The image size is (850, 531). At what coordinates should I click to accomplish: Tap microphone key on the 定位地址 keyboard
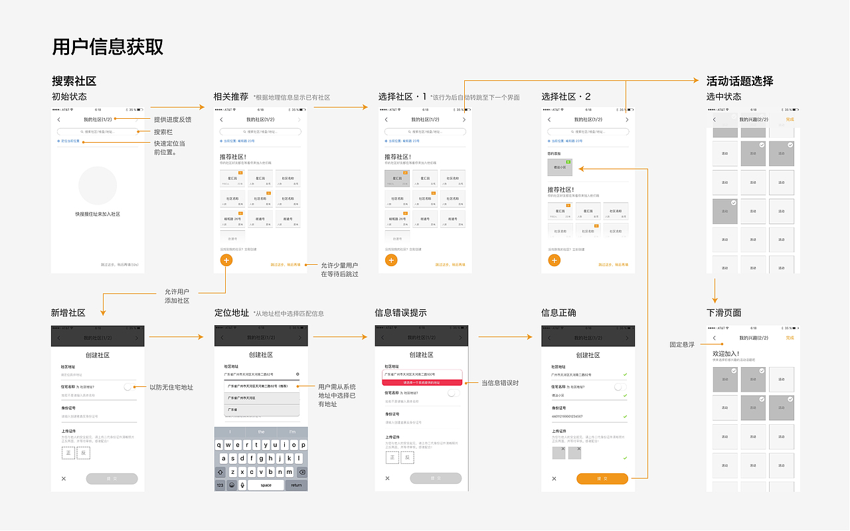(242, 485)
